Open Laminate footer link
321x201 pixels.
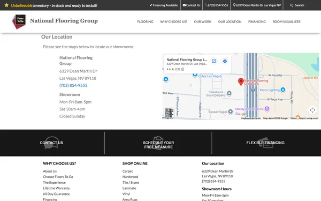click(129, 188)
